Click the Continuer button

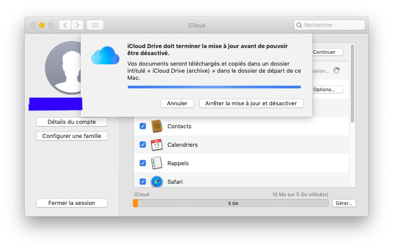coord(327,52)
